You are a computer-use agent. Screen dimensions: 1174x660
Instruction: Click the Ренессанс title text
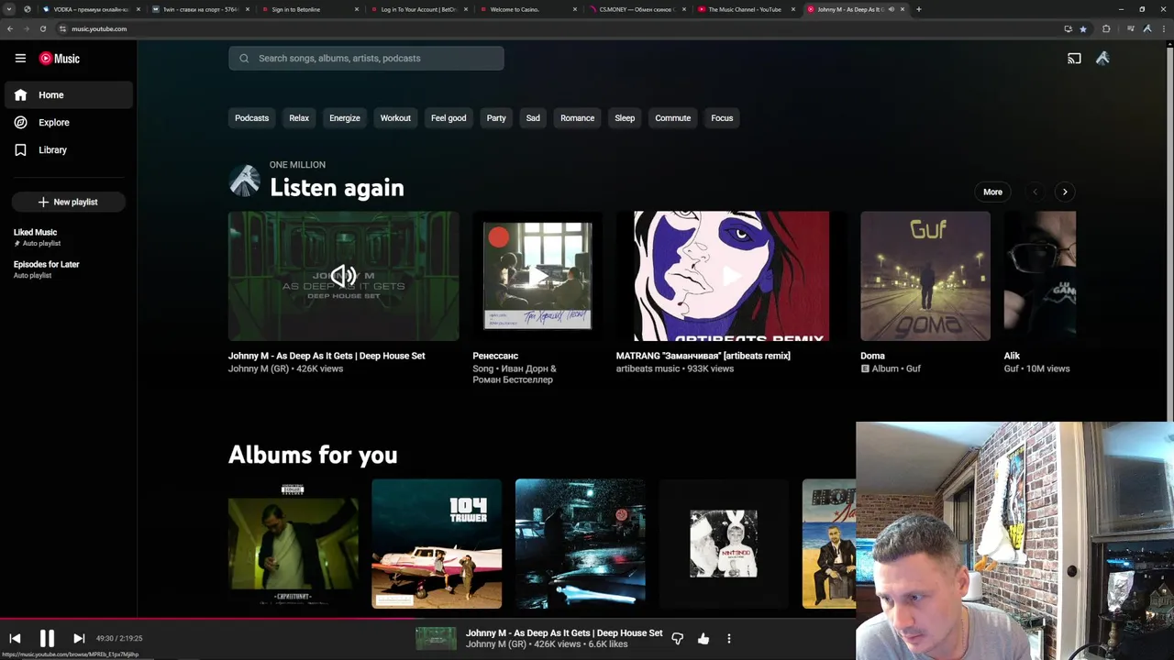tap(495, 356)
